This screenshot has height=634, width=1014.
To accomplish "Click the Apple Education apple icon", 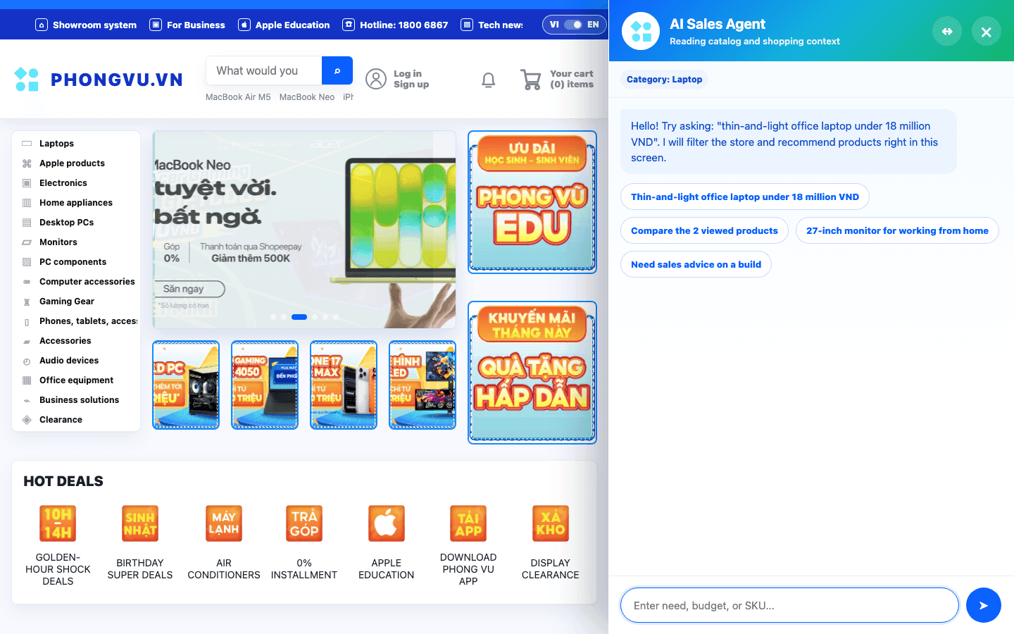I will coord(244,25).
